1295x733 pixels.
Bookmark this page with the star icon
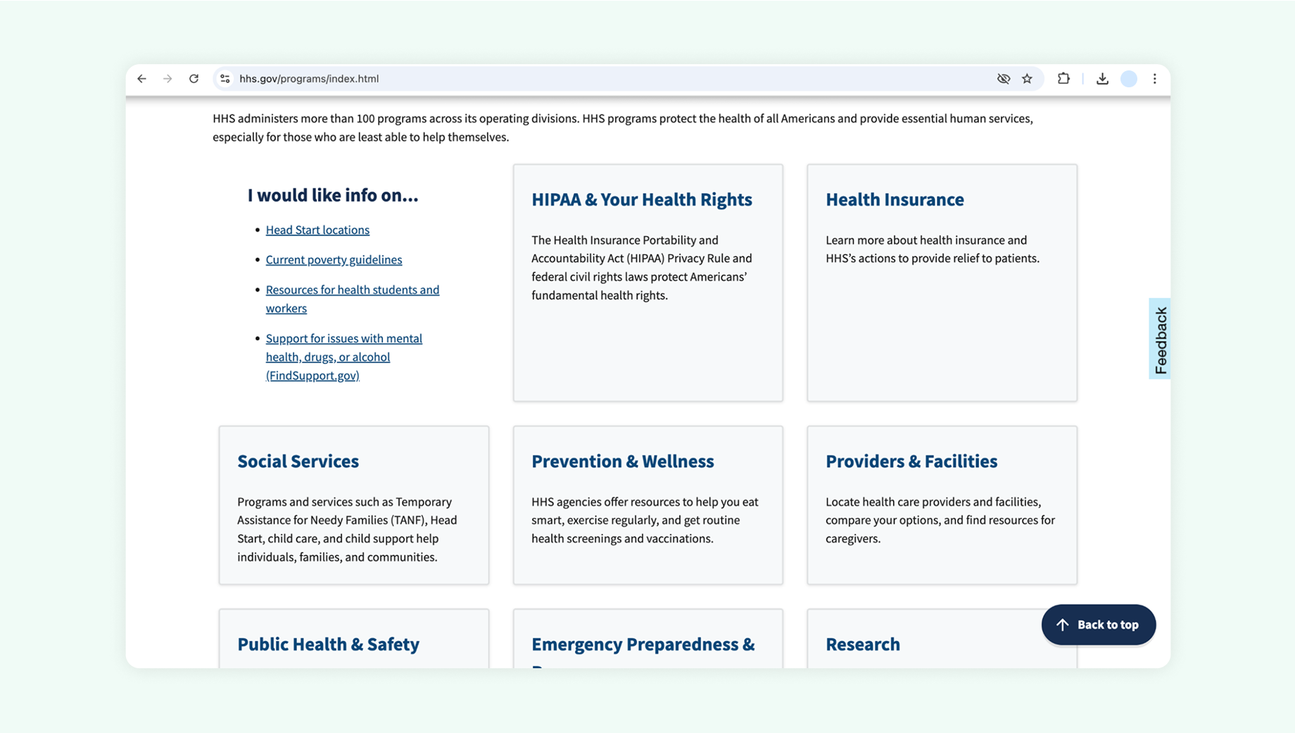(1028, 79)
